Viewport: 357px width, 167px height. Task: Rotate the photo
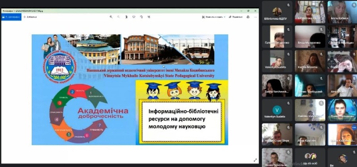coord(141,17)
